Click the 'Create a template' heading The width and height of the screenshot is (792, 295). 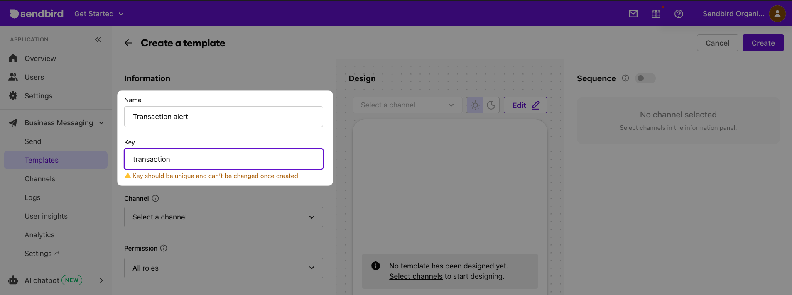pos(183,43)
